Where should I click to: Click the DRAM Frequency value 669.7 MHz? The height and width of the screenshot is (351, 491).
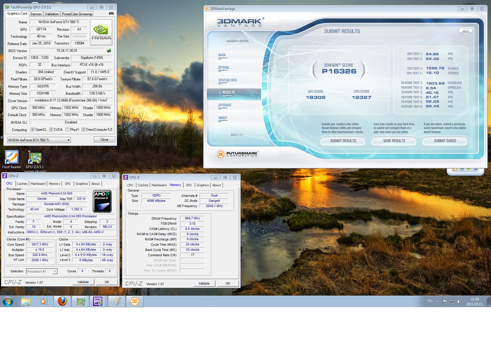coord(192,218)
